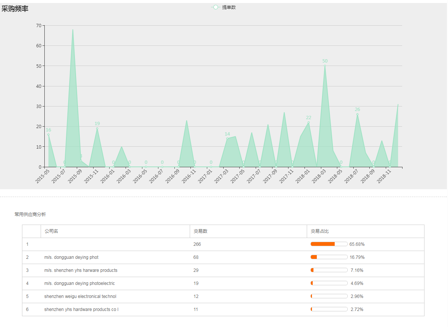Click the 2015-05 x-axis label
This screenshot has width=448, height=327.
43,176
